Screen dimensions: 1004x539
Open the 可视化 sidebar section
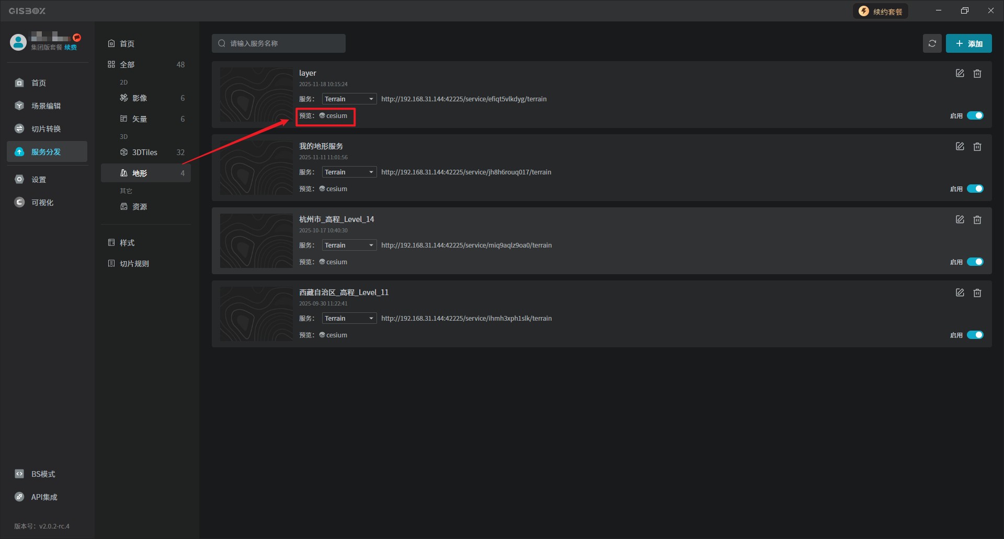point(42,203)
